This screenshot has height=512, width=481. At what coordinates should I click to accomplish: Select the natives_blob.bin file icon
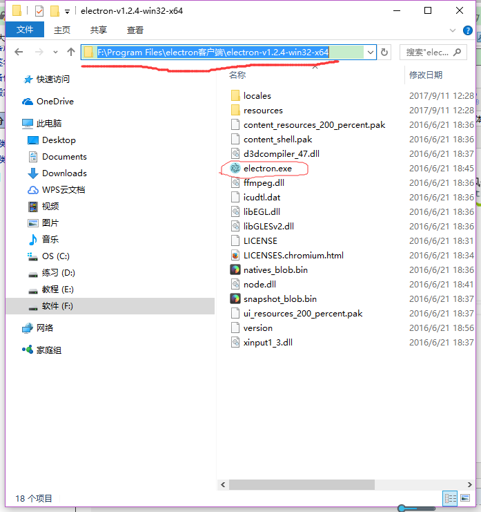(235, 270)
